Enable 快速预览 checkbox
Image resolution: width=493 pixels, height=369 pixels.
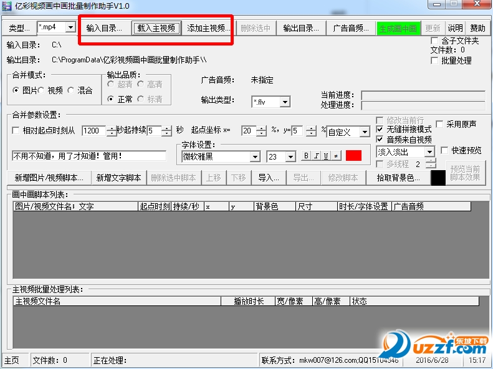tap(461, 151)
